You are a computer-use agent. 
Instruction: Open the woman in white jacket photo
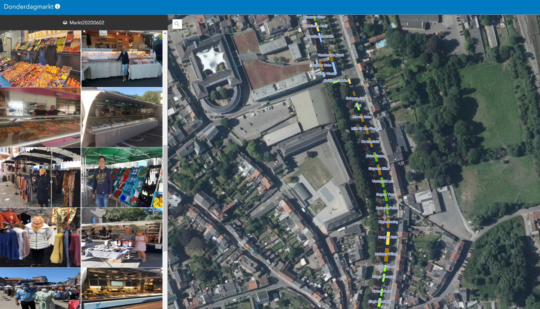click(x=41, y=237)
